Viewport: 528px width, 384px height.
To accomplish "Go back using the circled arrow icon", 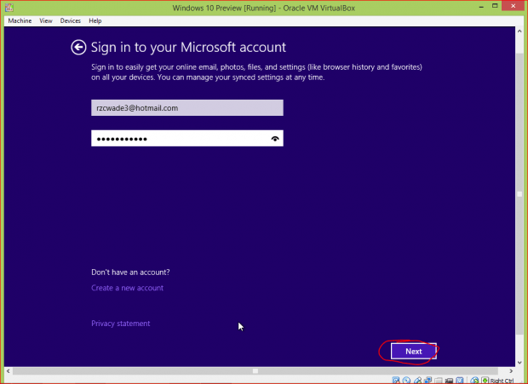I will tap(78, 47).
